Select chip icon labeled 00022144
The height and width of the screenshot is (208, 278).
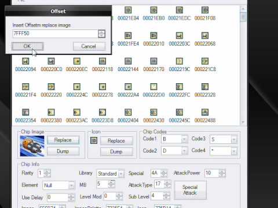coord(128,61)
